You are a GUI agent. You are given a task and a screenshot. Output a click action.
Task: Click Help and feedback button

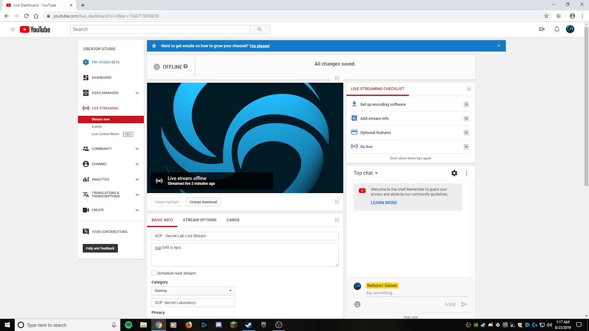coord(100,248)
